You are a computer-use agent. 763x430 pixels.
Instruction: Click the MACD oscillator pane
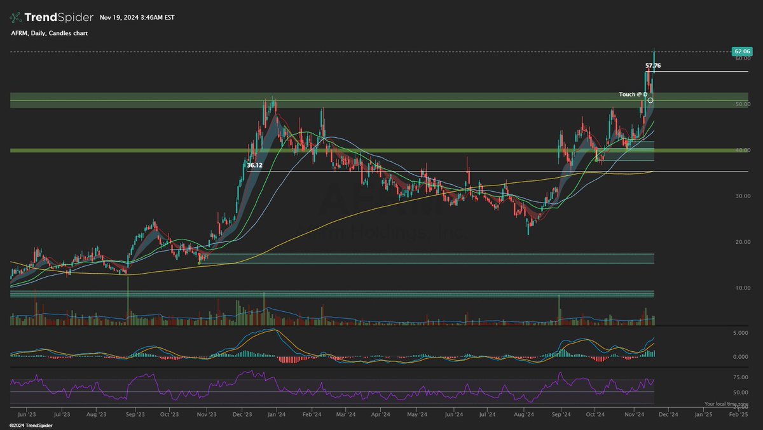pos(318,349)
